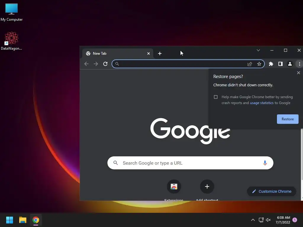Open the Extensions puzzle icon in toolbar

[x=271, y=64]
